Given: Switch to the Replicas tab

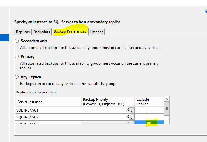Looking at the screenshot, I should [x=23, y=32].
